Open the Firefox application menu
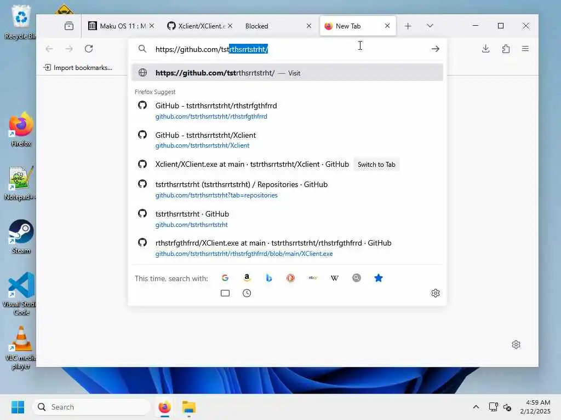This screenshot has width=561, height=420. (x=525, y=49)
